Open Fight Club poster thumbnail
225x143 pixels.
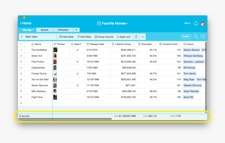click(55, 97)
